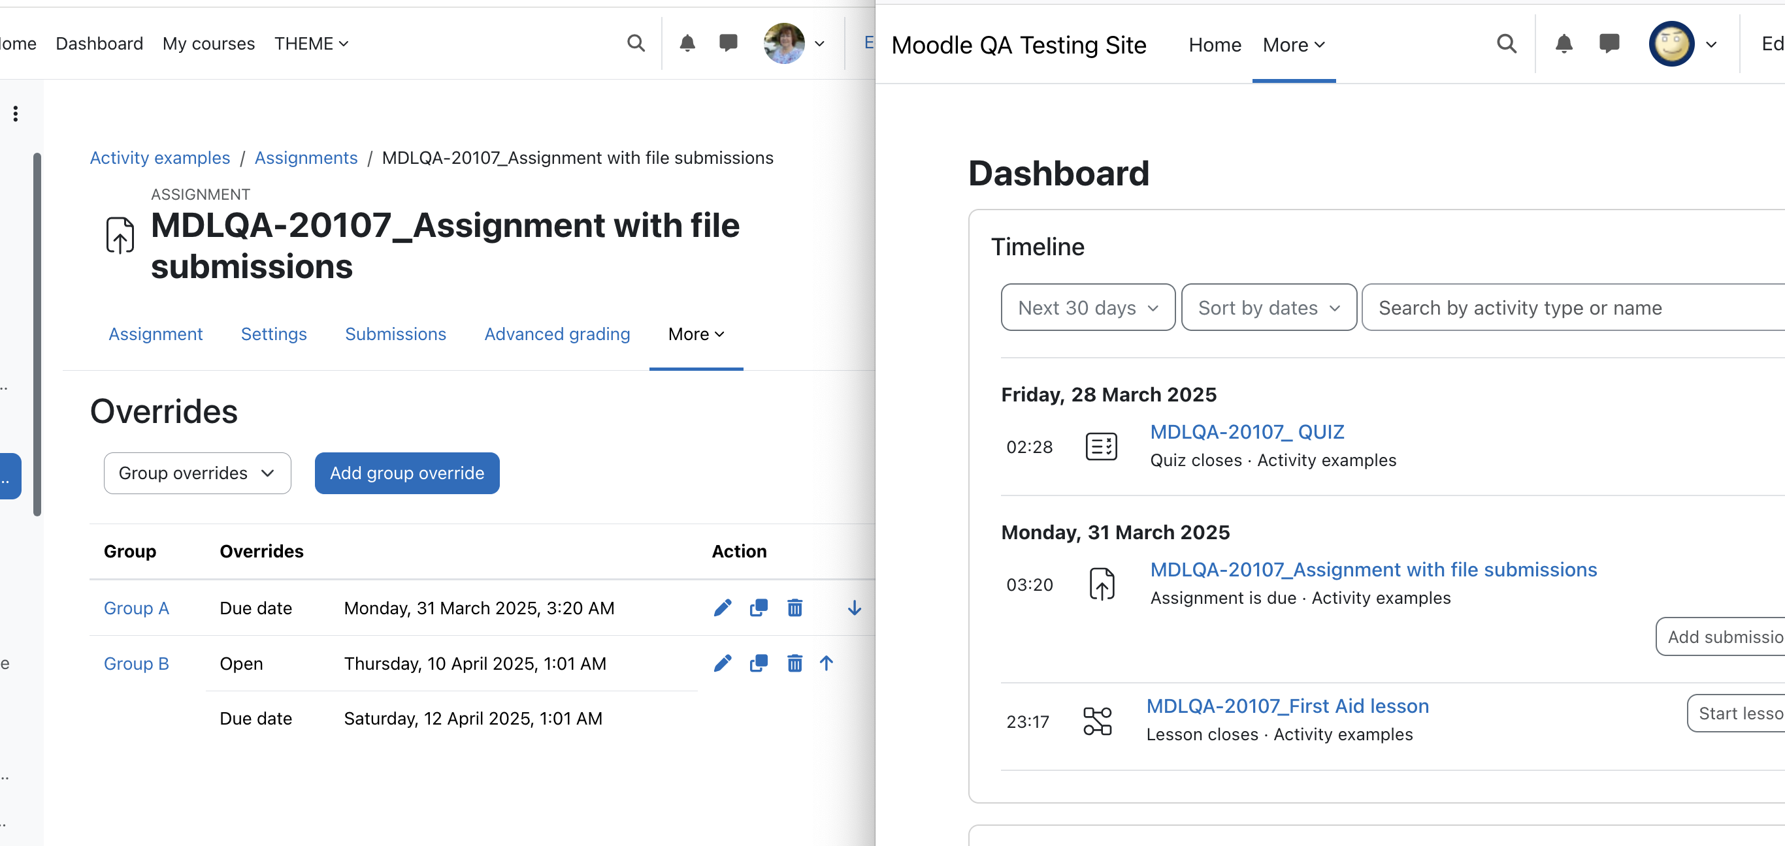
Task: Open notifications bell in Moodle QA Testing Site
Action: (1564, 44)
